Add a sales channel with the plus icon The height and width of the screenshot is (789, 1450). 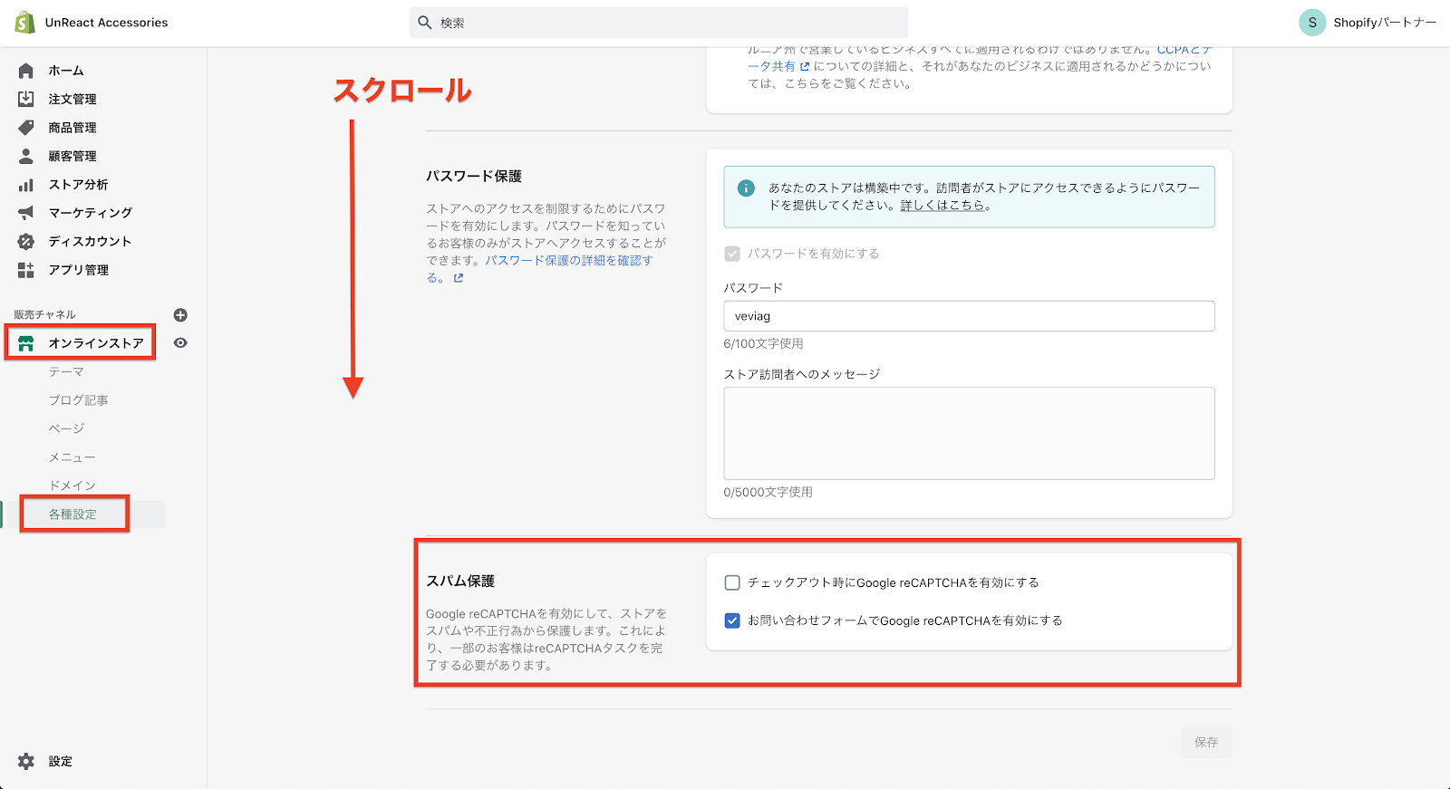[x=180, y=315]
